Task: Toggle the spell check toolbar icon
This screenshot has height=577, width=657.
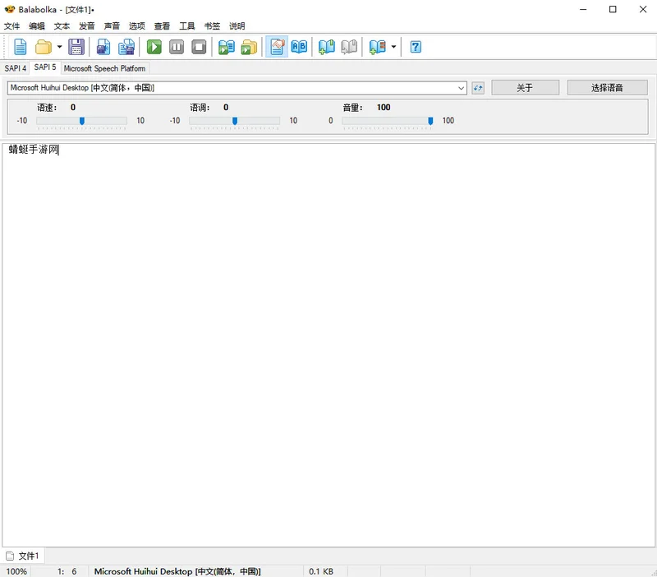Action: click(277, 47)
